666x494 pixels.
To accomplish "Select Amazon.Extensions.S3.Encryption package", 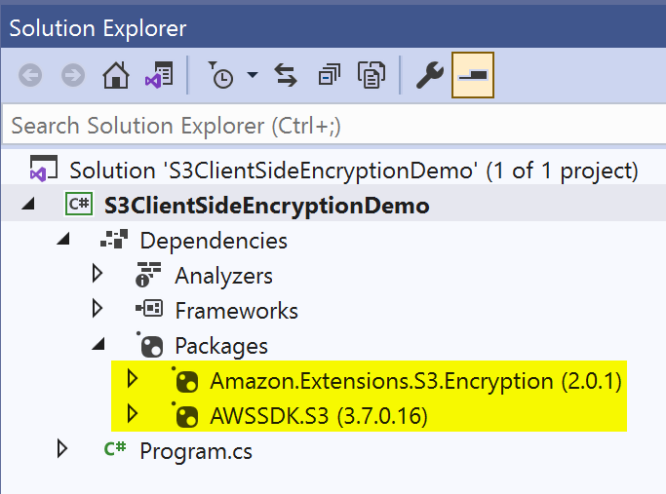I will 415,380.
